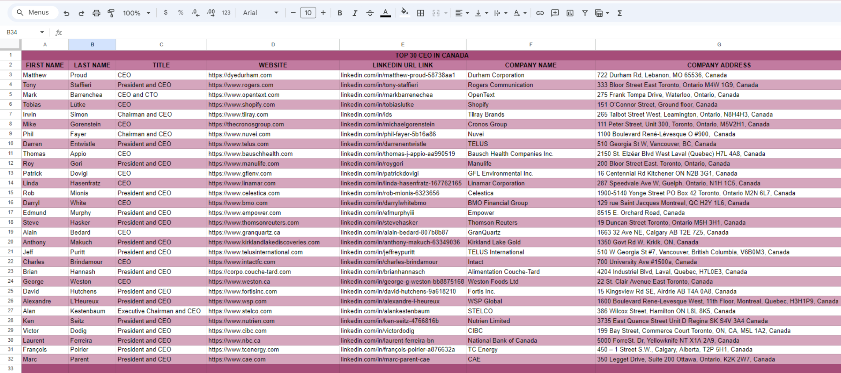Select the cell containing Matthew
Image resolution: width=841 pixels, height=373 pixels.
(45, 75)
